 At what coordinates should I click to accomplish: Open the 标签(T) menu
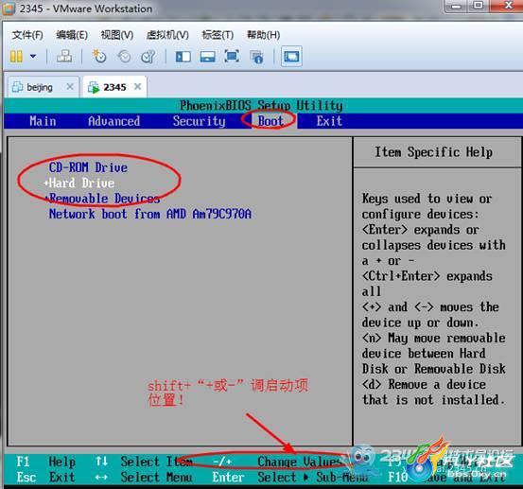(218, 35)
